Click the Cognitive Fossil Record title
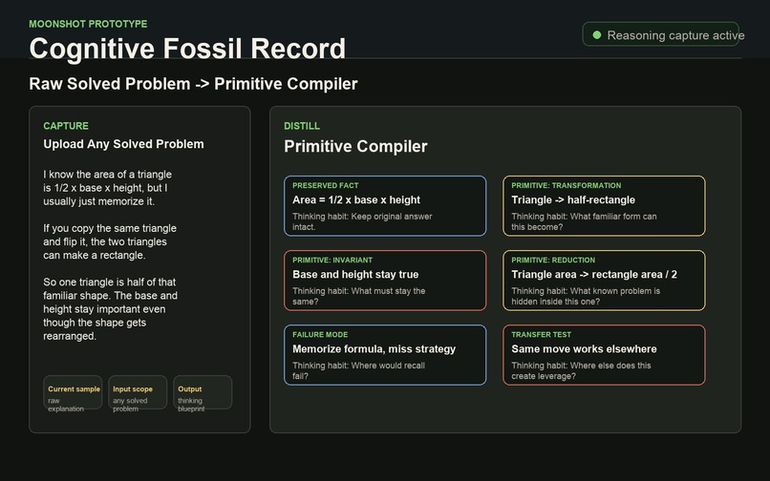This screenshot has height=481, width=770. (187, 49)
